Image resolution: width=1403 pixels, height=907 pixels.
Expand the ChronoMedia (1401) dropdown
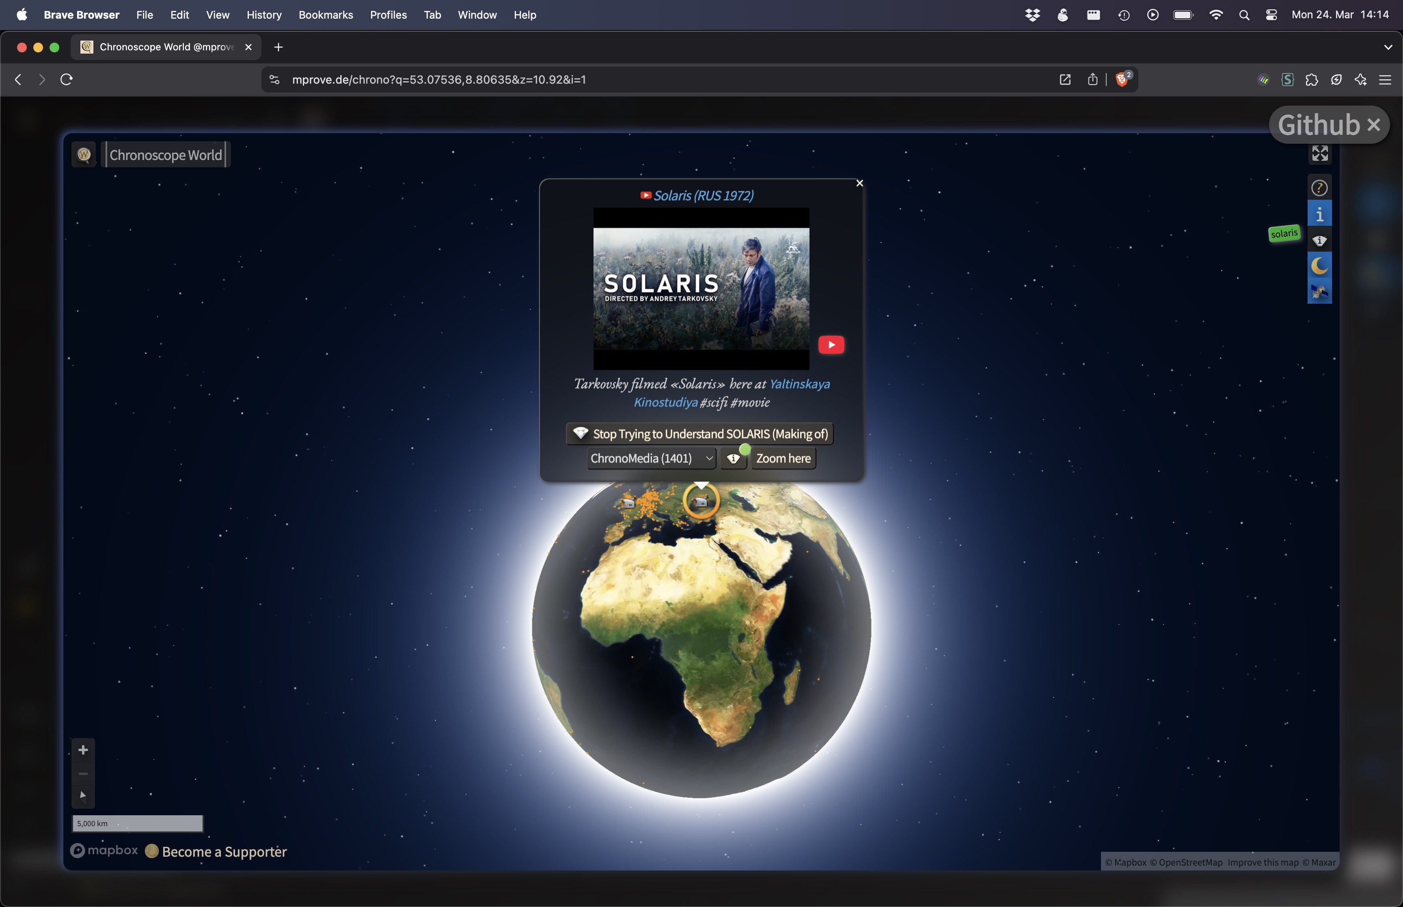[x=651, y=458]
